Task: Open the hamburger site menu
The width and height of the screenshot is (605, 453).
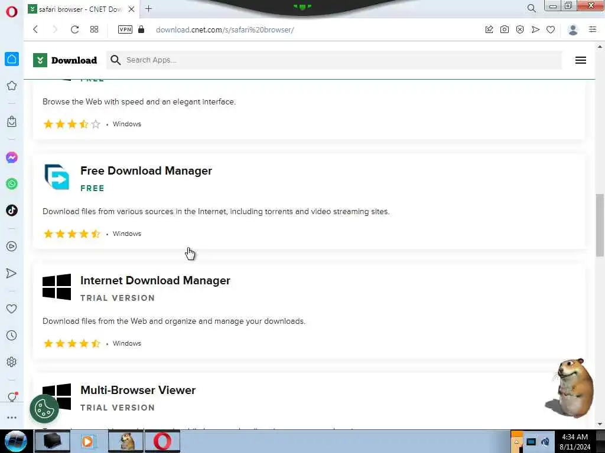Action: 581,60
